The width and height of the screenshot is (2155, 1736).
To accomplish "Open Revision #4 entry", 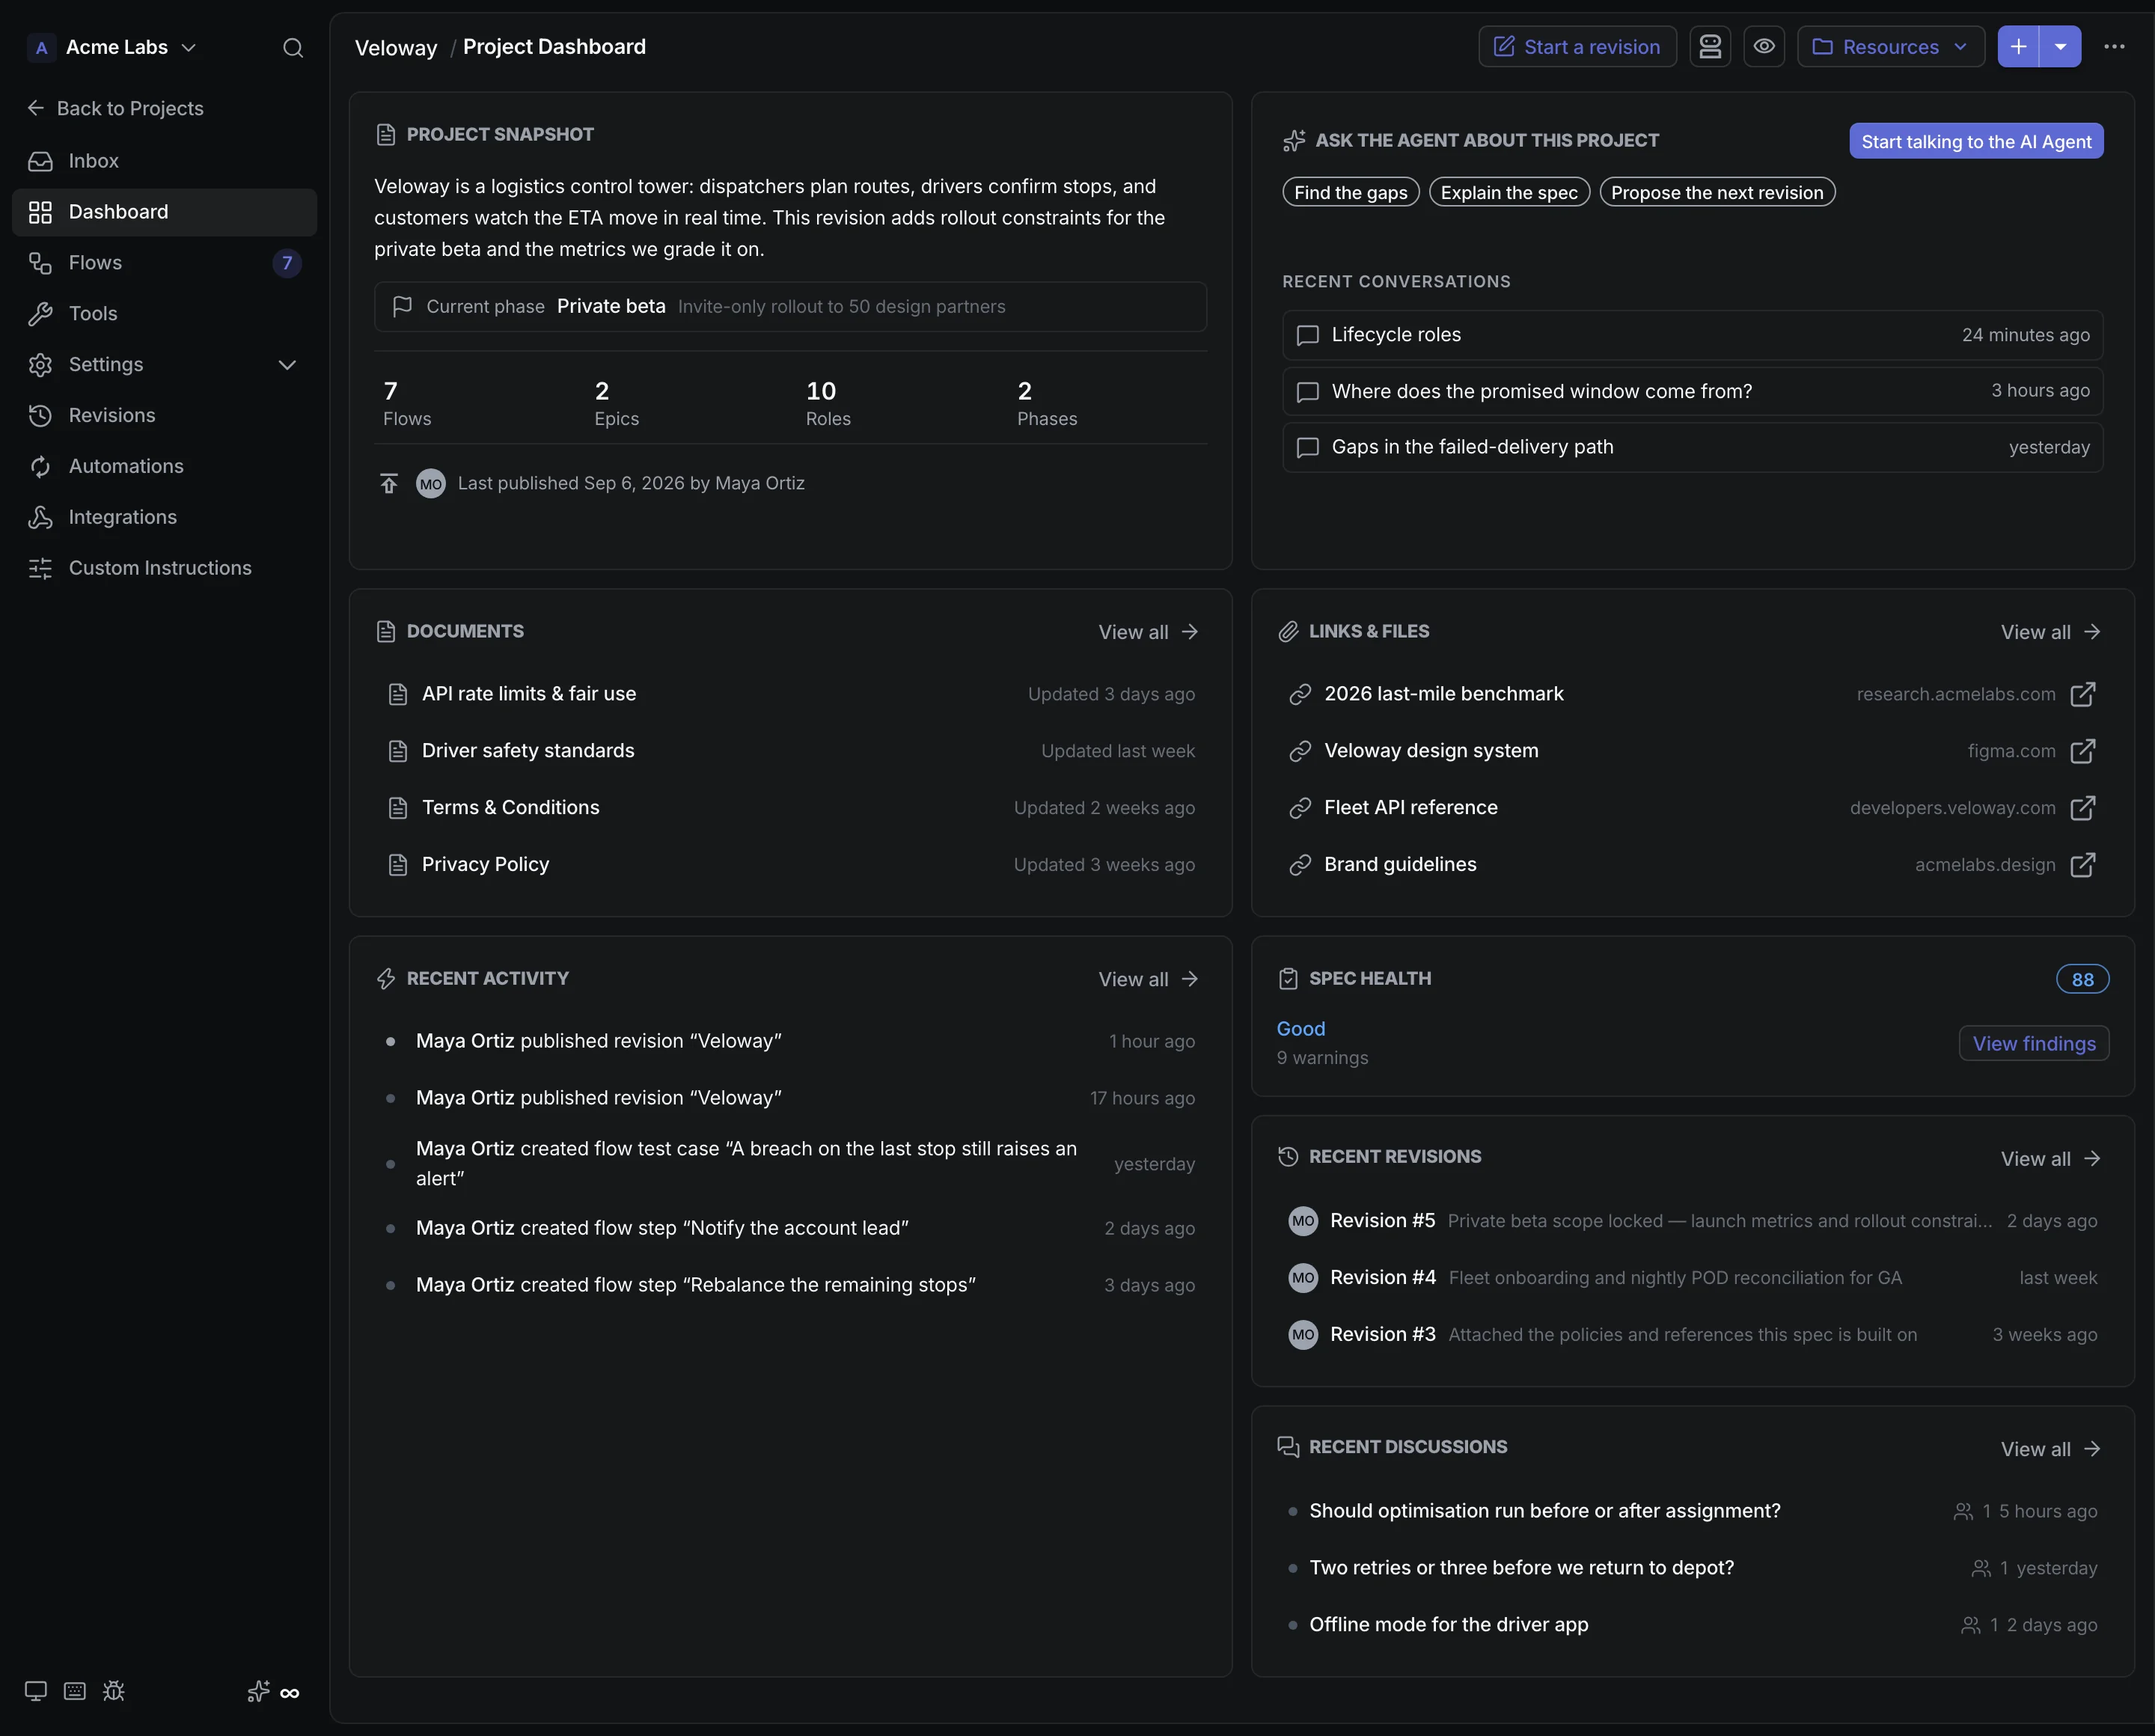I will [1692, 1278].
